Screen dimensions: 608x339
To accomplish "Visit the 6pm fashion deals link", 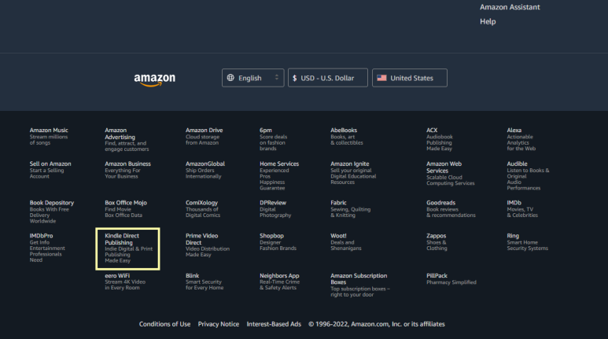I will coord(274,139).
